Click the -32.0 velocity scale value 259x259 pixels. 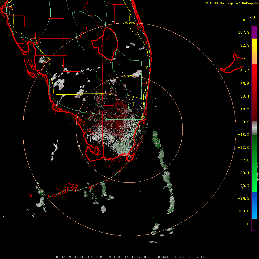(x=244, y=148)
